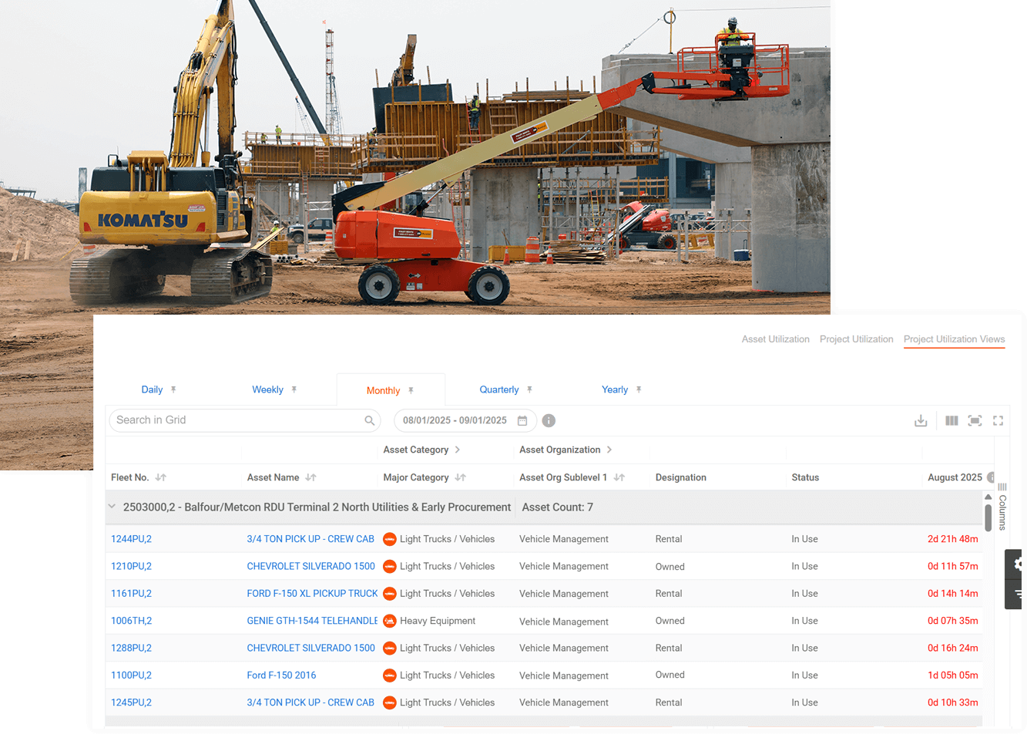Click the CHEVROLET SILVERADO 1500 asset link
The image size is (1027, 748).
pos(310,565)
